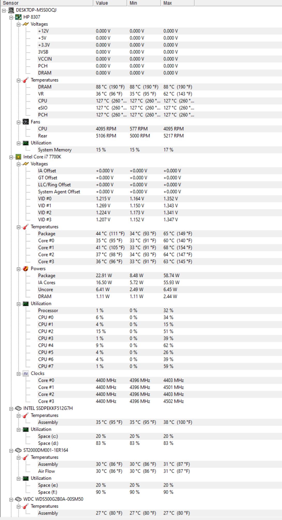Image resolution: width=282 pixels, height=520 pixels.
Task: Click the Clocks section waveform icon
Action: click(26, 373)
